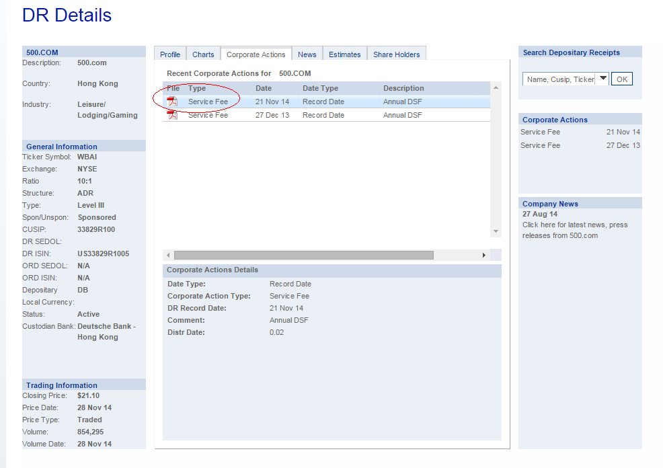Click the ticker symbol WBAI

[x=87, y=157]
